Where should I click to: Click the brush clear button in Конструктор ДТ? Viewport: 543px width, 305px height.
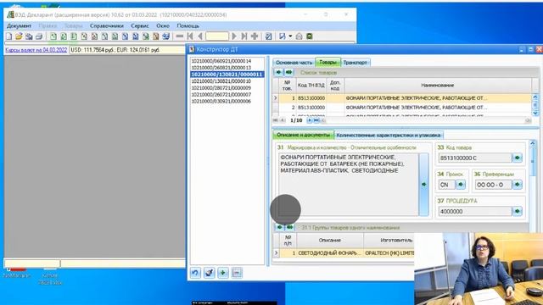coord(210,273)
